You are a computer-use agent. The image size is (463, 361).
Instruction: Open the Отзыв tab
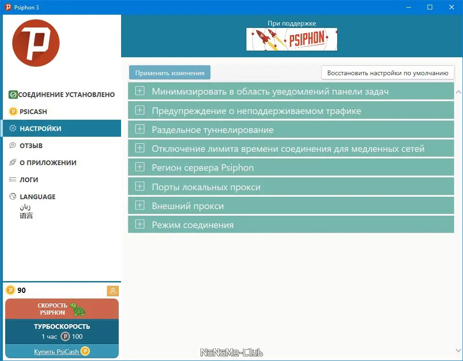pos(61,145)
